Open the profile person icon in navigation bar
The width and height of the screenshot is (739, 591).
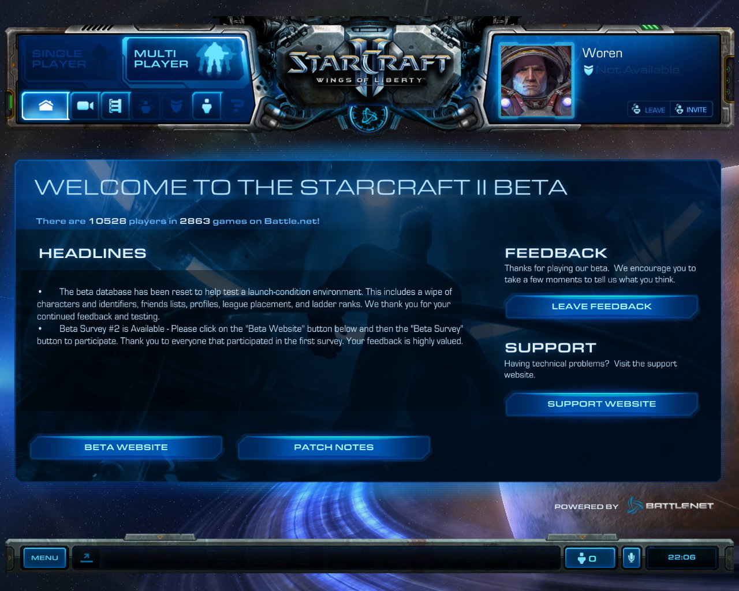(x=207, y=106)
